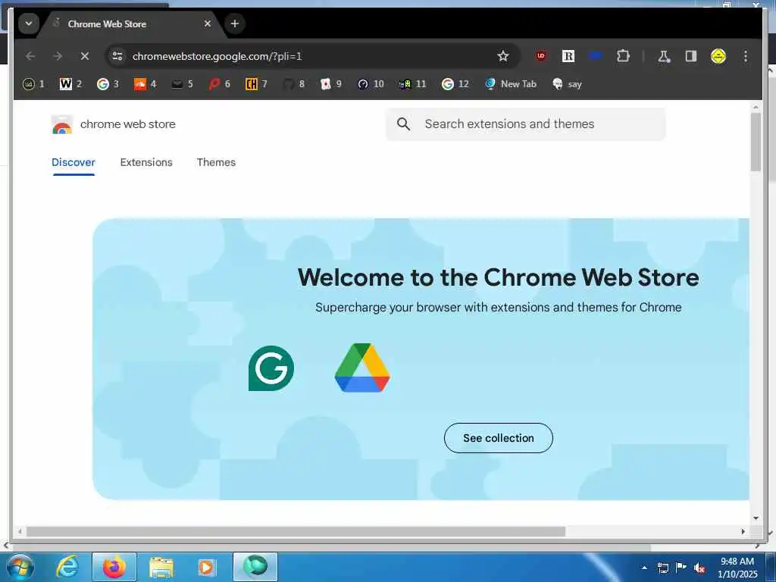Click the Google Drive icon in banner
Viewport: 776px width, 582px height.
(x=362, y=368)
